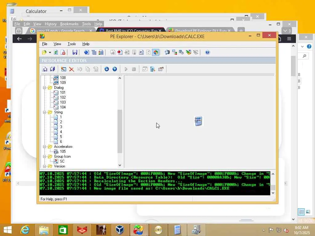
Task: Collapse the Group Icon folder in the tree
Action: (44, 156)
